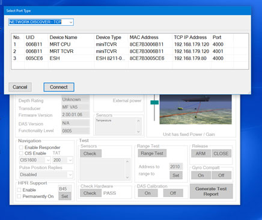Turn Gyro Compatt On
262x220 pixels.
coord(201,176)
